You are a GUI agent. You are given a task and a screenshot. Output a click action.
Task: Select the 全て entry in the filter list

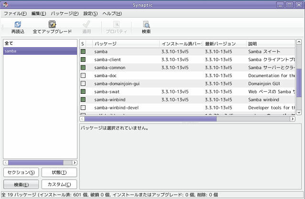40,43
